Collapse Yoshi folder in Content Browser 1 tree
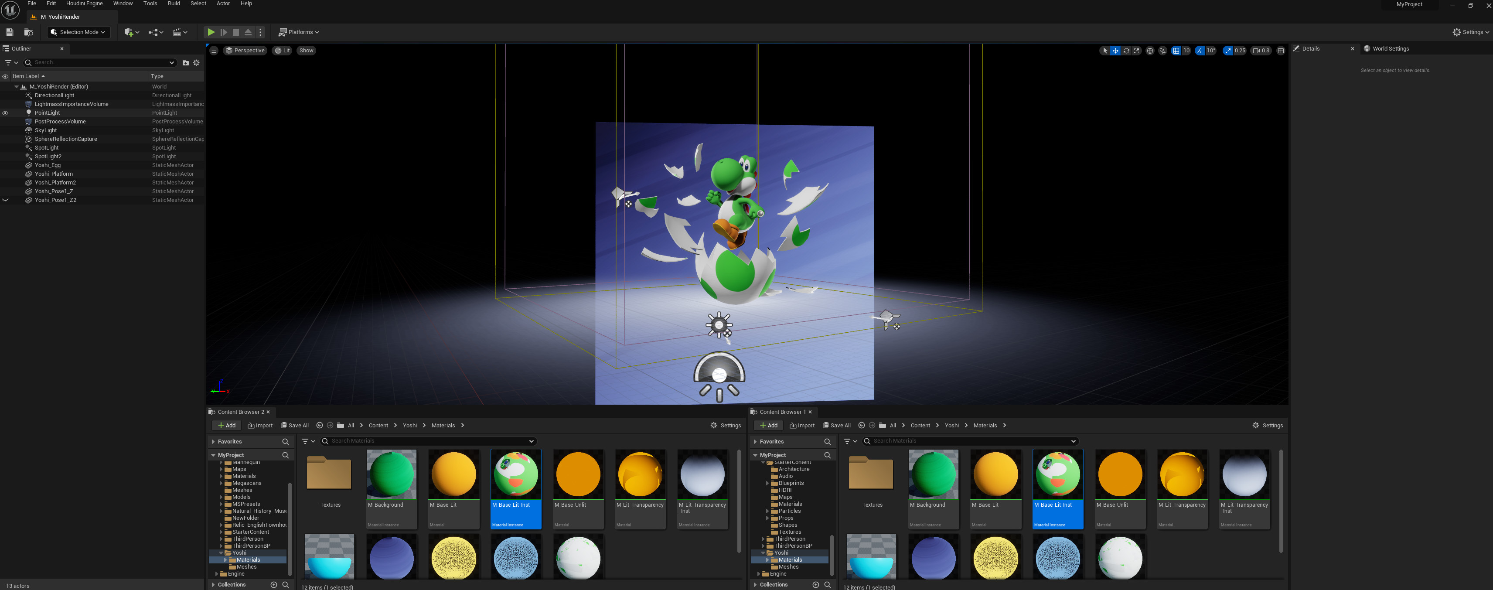Viewport: 1493px width, 590px height. pyautogui.click(x=763, y=553)
